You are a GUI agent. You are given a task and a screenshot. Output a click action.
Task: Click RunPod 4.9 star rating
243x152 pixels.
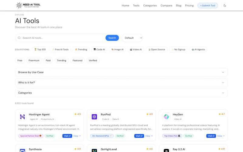[149, 114]
